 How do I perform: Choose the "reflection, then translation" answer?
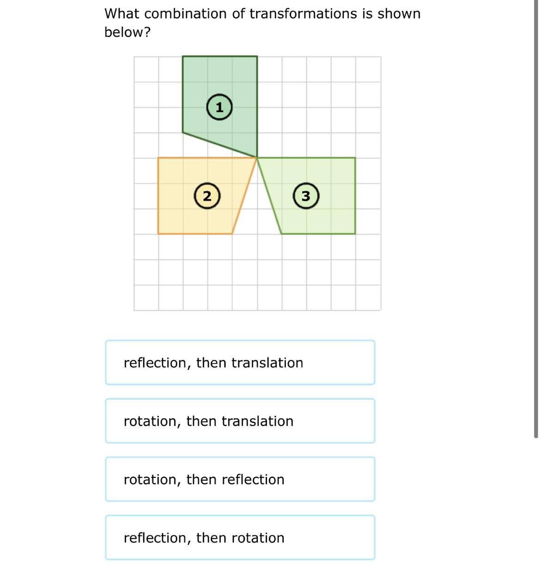[x=240, y=362]
